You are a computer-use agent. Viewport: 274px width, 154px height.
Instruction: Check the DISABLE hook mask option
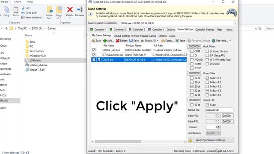tap(207, 64)
